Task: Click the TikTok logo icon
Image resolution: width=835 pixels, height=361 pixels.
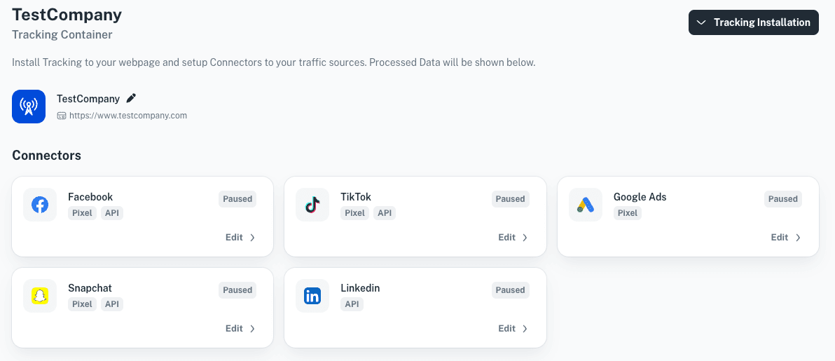Action: click(312, 205)
